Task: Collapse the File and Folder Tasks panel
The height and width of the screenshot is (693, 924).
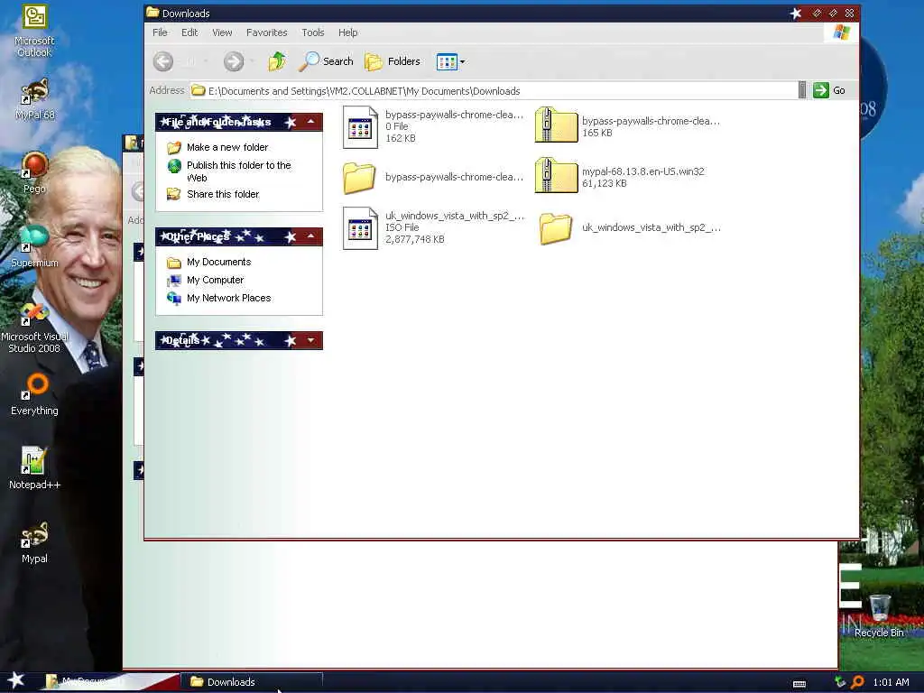Action: (310, 122)
